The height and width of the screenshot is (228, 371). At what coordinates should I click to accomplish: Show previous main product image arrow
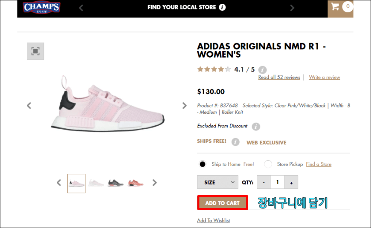[x=29, y=106]
